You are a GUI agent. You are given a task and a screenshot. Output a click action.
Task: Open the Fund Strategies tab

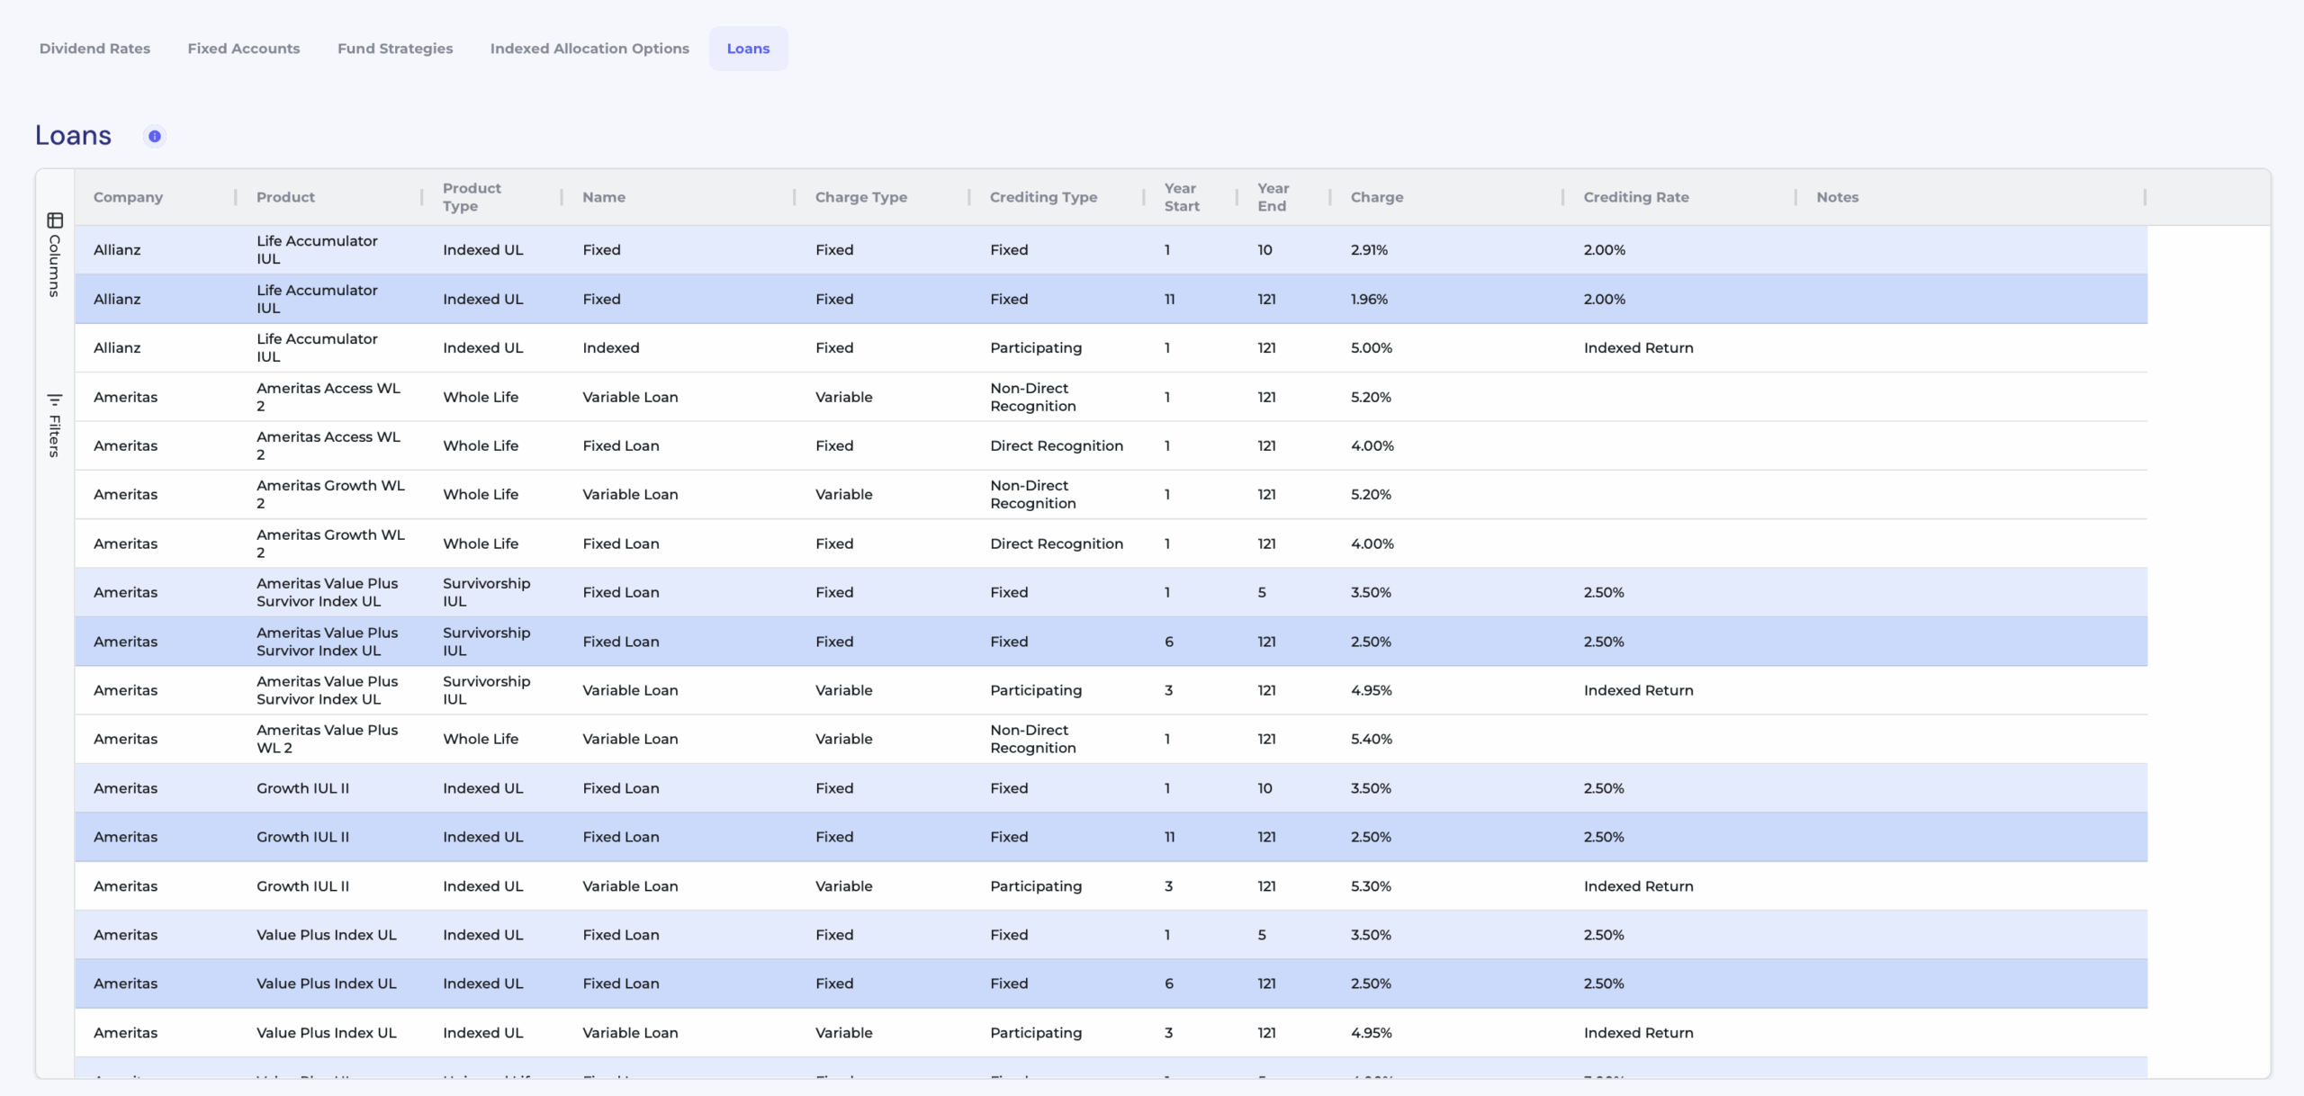395,49
